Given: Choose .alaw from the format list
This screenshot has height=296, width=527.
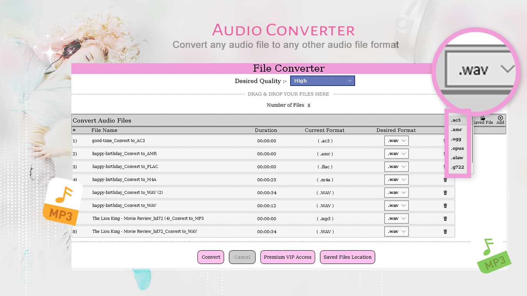Looking at the screenshot, I should (x=458, y=158).
